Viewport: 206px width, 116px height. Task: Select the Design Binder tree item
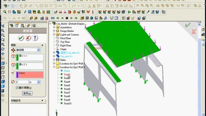pos(67,31)
